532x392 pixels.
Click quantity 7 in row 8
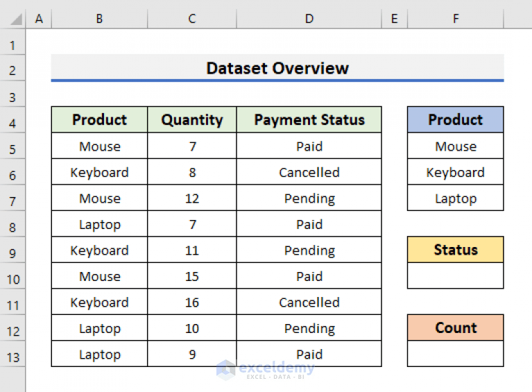pos(192,223)
